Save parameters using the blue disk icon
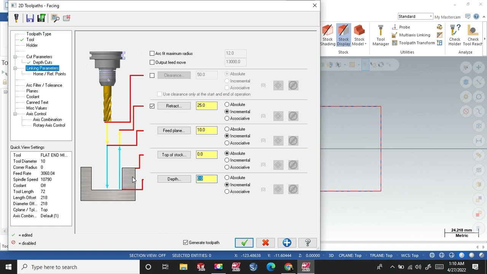 pyautogui.click(x=30, y=18)
